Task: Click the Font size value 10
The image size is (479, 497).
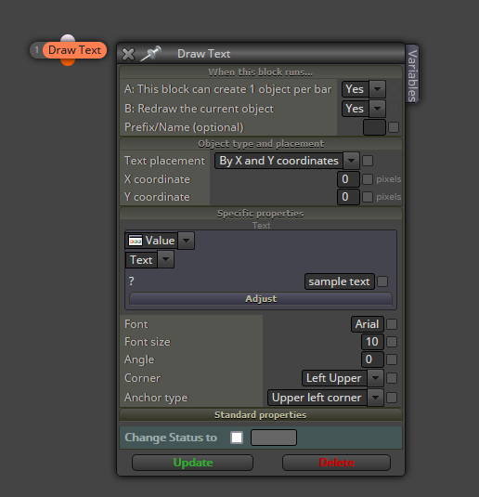Action: pyautogui.click(x=372, y=342)
